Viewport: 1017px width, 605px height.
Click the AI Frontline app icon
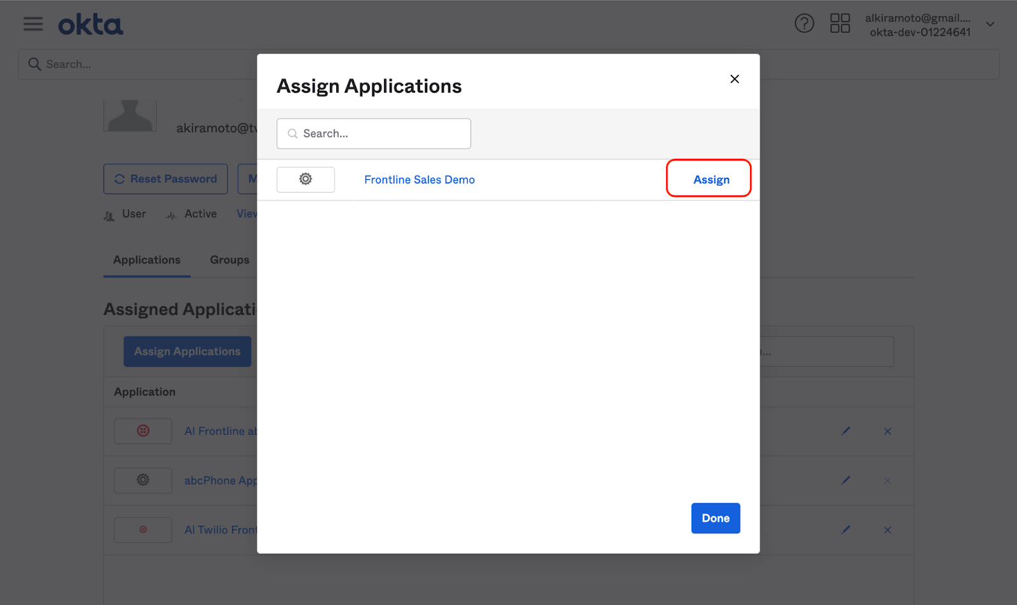(x=143, y=431)
